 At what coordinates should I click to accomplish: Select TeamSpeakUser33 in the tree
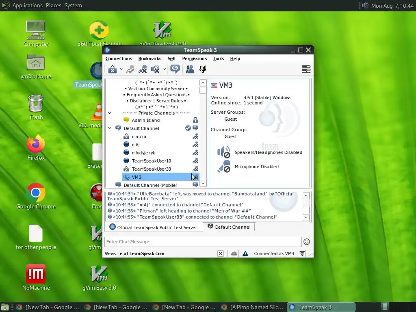coord(152,169)
